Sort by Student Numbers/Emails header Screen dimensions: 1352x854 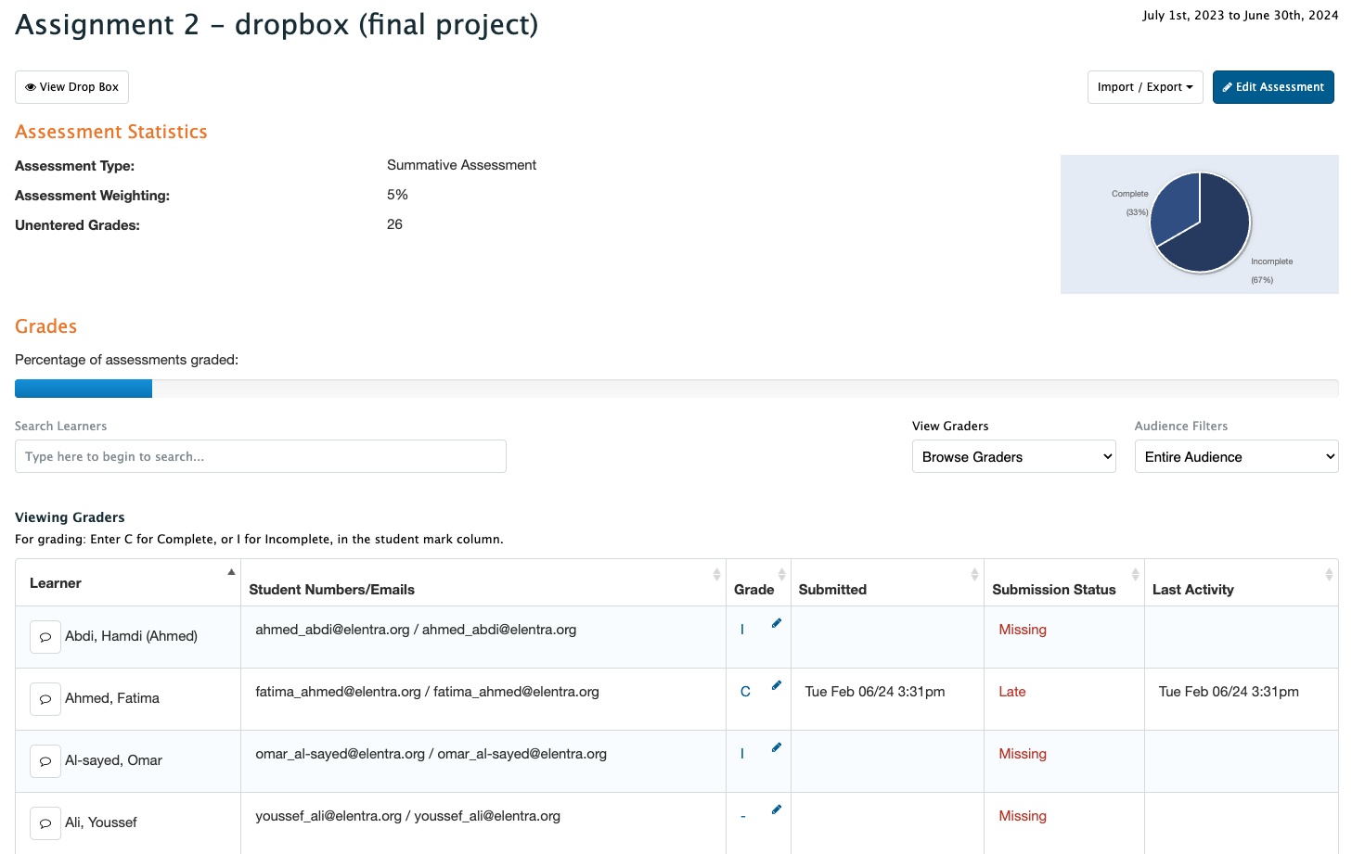click(332, 590)
